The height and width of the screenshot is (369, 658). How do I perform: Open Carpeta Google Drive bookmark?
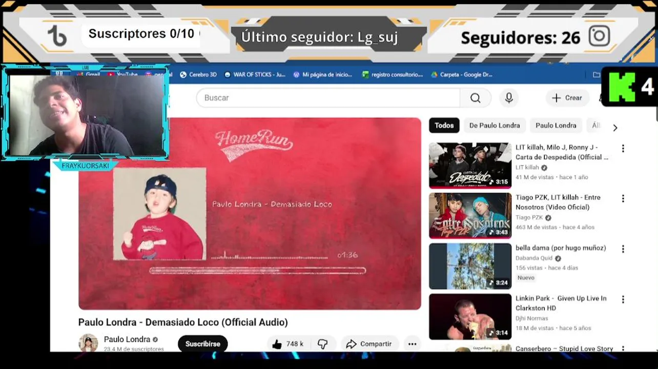tap(461, 74)
